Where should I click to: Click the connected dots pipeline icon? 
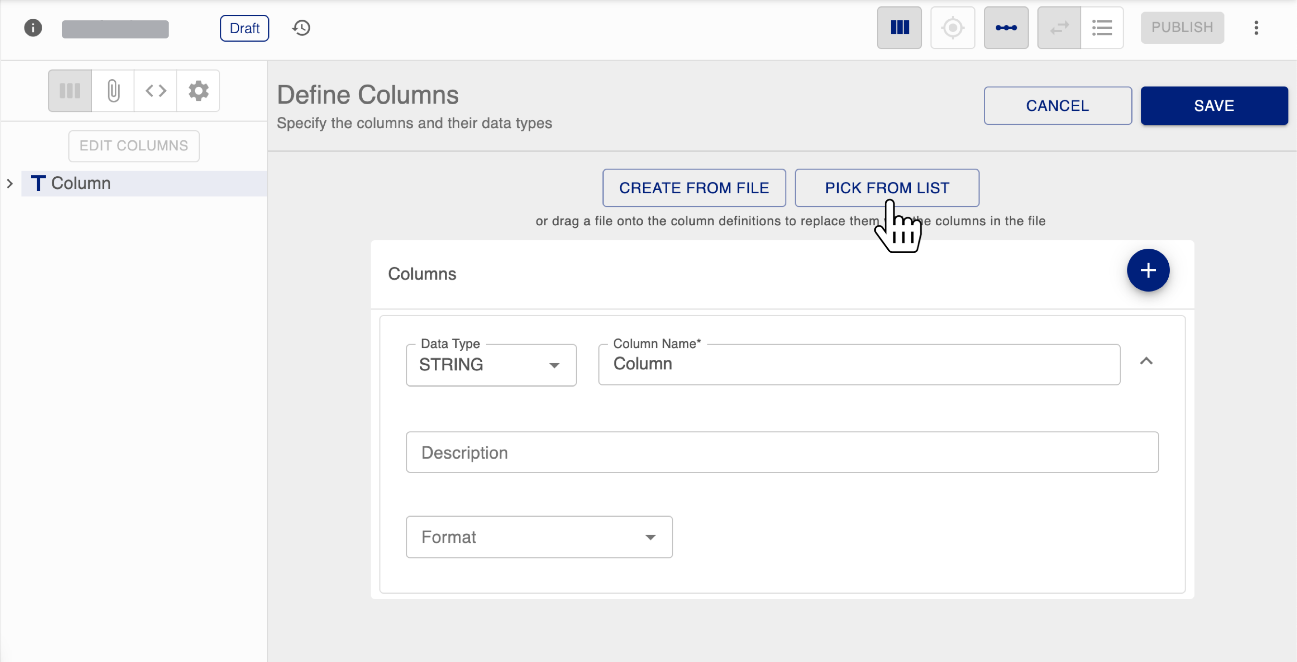pyautogui.click(x=1006, y=28)
